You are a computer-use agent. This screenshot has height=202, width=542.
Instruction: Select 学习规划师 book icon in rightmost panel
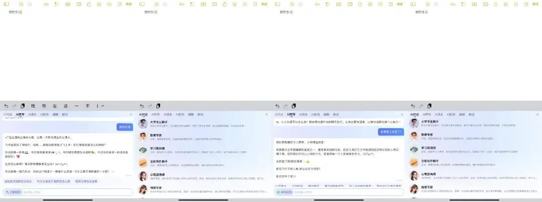click(414, 150)
